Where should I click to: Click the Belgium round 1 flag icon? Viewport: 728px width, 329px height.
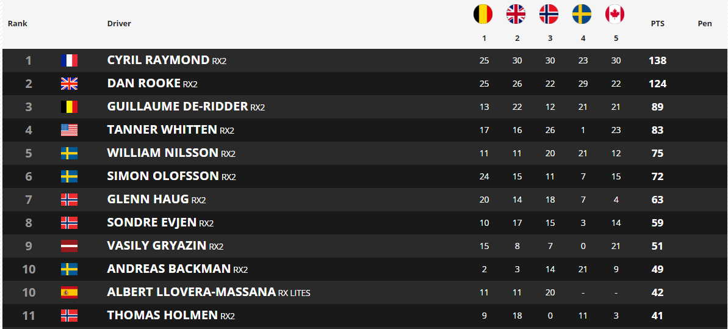pos(483,15)
